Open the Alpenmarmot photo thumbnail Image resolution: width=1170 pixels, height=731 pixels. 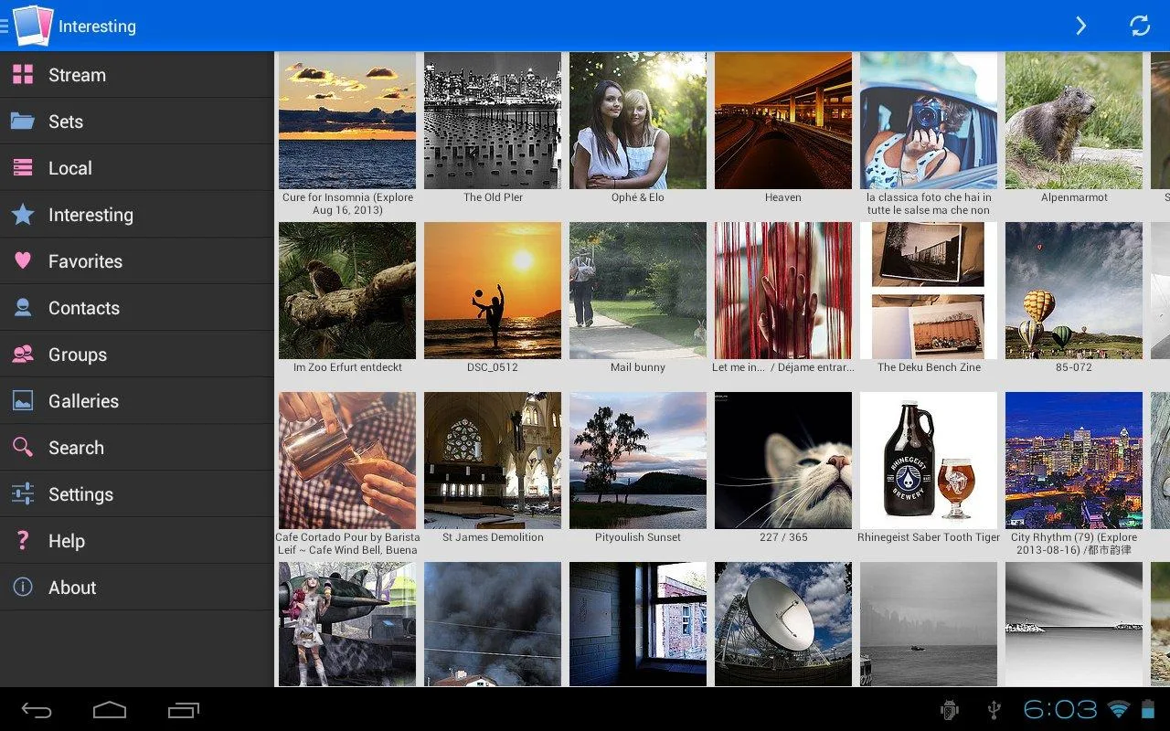[1074, 121]
